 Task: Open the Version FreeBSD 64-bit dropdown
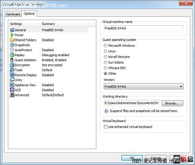144,87
